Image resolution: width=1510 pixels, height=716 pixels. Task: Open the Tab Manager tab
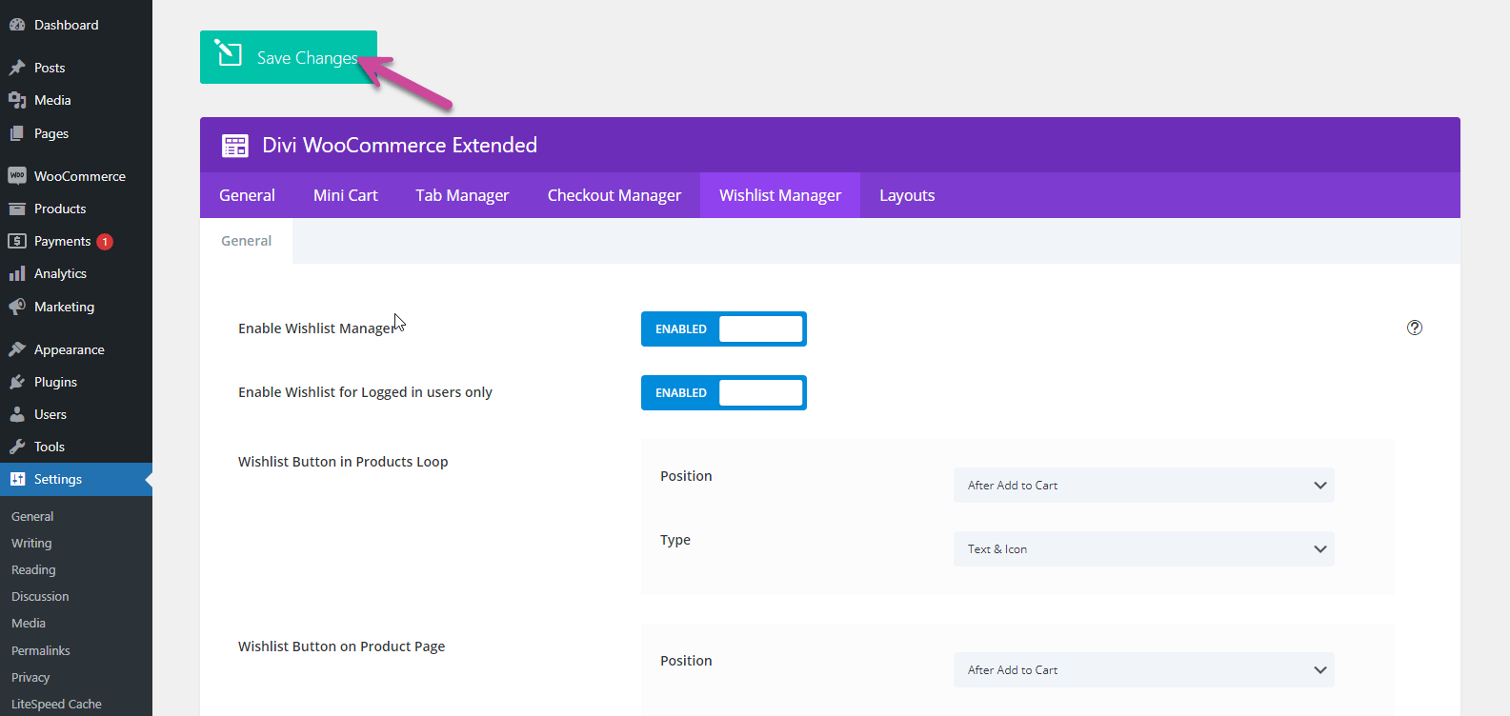tap(462, 195)
